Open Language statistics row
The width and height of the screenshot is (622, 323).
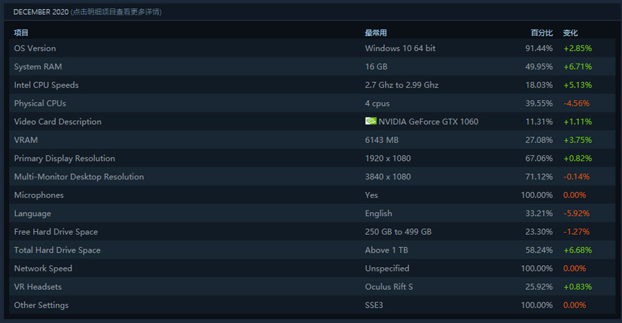[x=312, y=213]
